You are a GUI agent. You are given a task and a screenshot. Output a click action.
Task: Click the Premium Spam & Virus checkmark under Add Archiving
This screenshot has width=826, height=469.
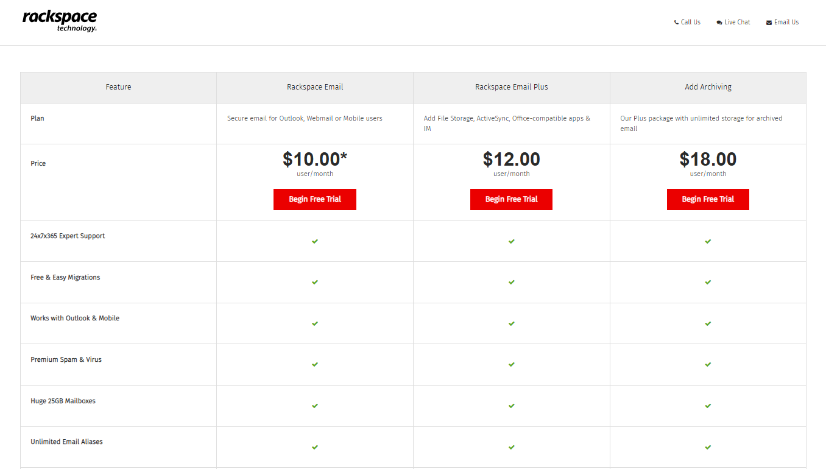tap(708, 364)
